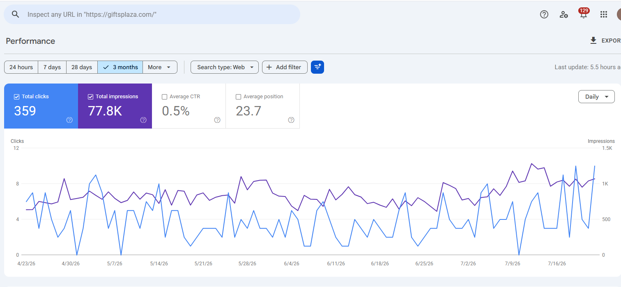The height and width of the screenshot is (287, 621).
Task: Open notifications bell showing 129
Action: point(583,14)
